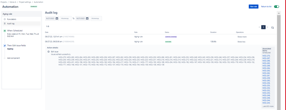
Task: Click the CONFIG CHANGE status badge
Action: tap(171, 37)
